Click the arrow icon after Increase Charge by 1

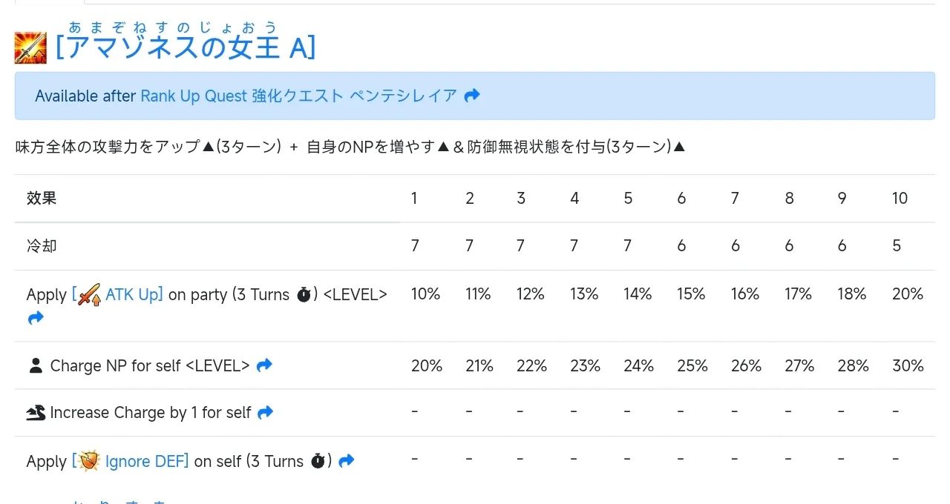266,413
